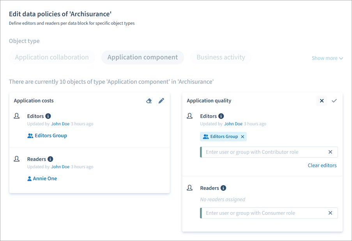This screenshot has width=352, height=241.
Task: Click the eraser icon on Application costs
Action: pos(149,101)
